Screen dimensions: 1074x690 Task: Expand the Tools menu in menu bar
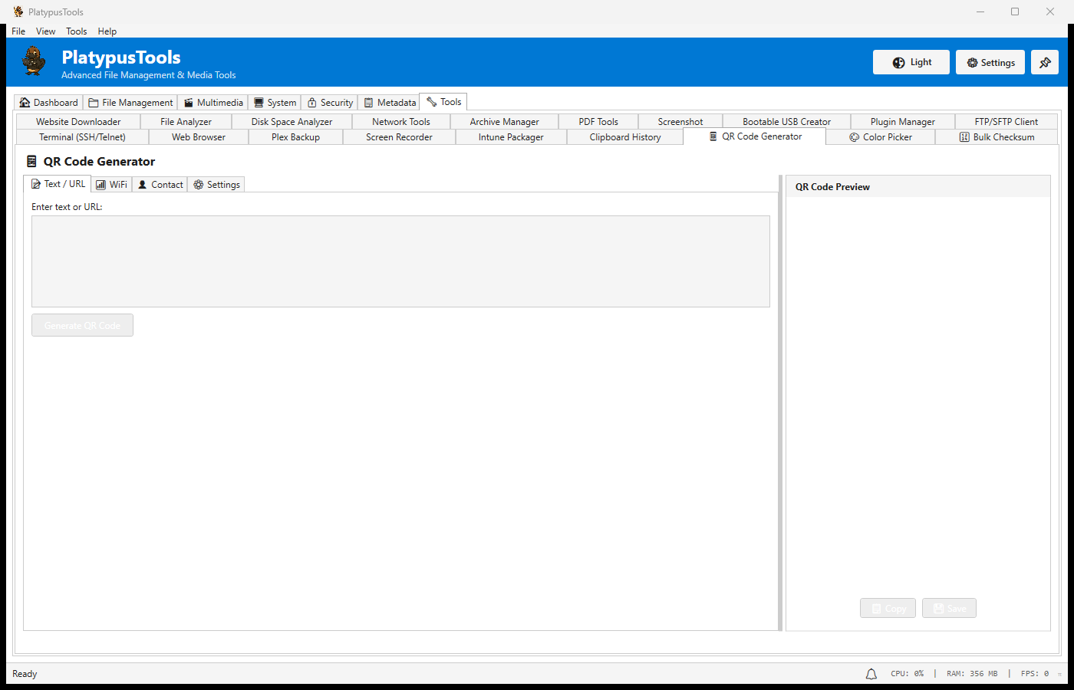76,31
